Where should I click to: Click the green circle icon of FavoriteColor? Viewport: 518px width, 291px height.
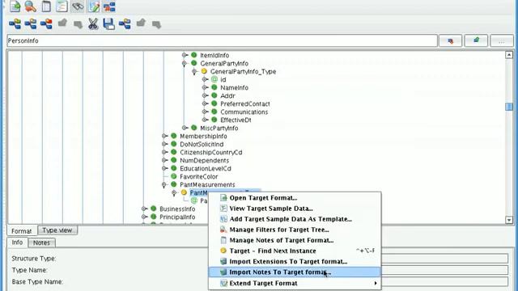[x=174, y=176]
